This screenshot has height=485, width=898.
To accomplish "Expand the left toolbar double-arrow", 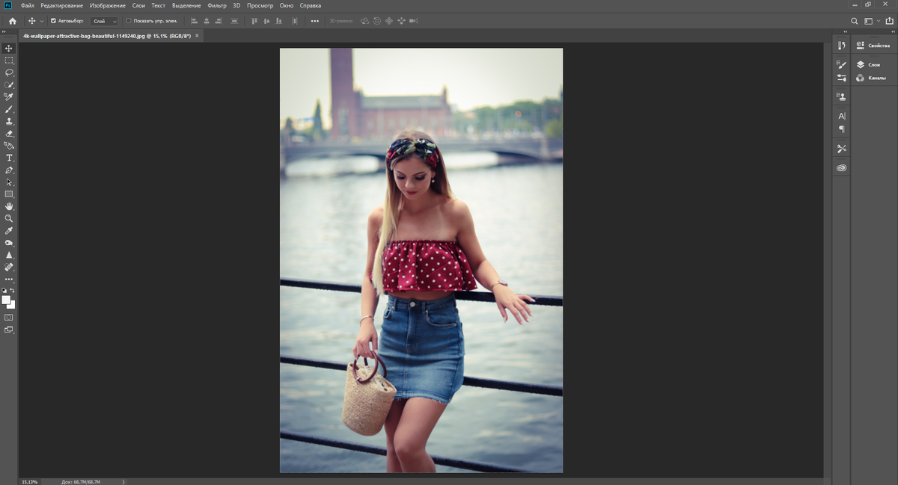I will [4, 33].
